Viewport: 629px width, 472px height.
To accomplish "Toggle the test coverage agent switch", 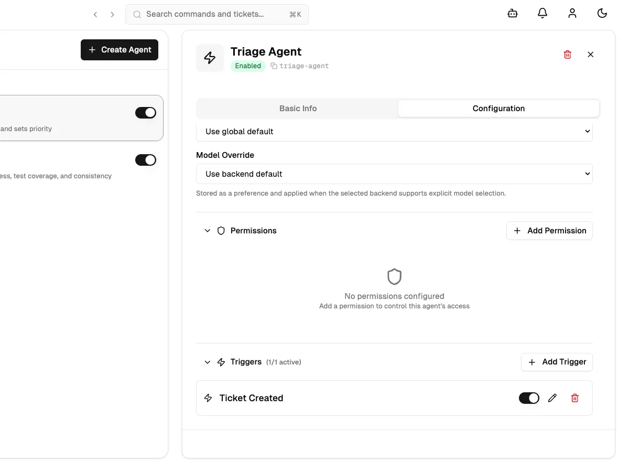I will (x=146, y=159).
